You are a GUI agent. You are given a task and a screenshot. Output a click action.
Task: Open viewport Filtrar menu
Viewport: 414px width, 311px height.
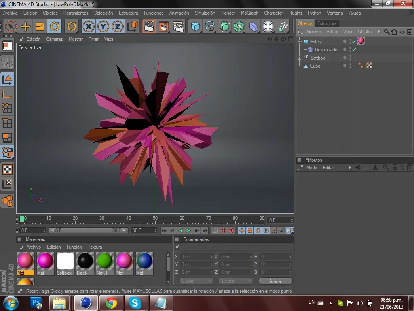click(x=93, y=39)
